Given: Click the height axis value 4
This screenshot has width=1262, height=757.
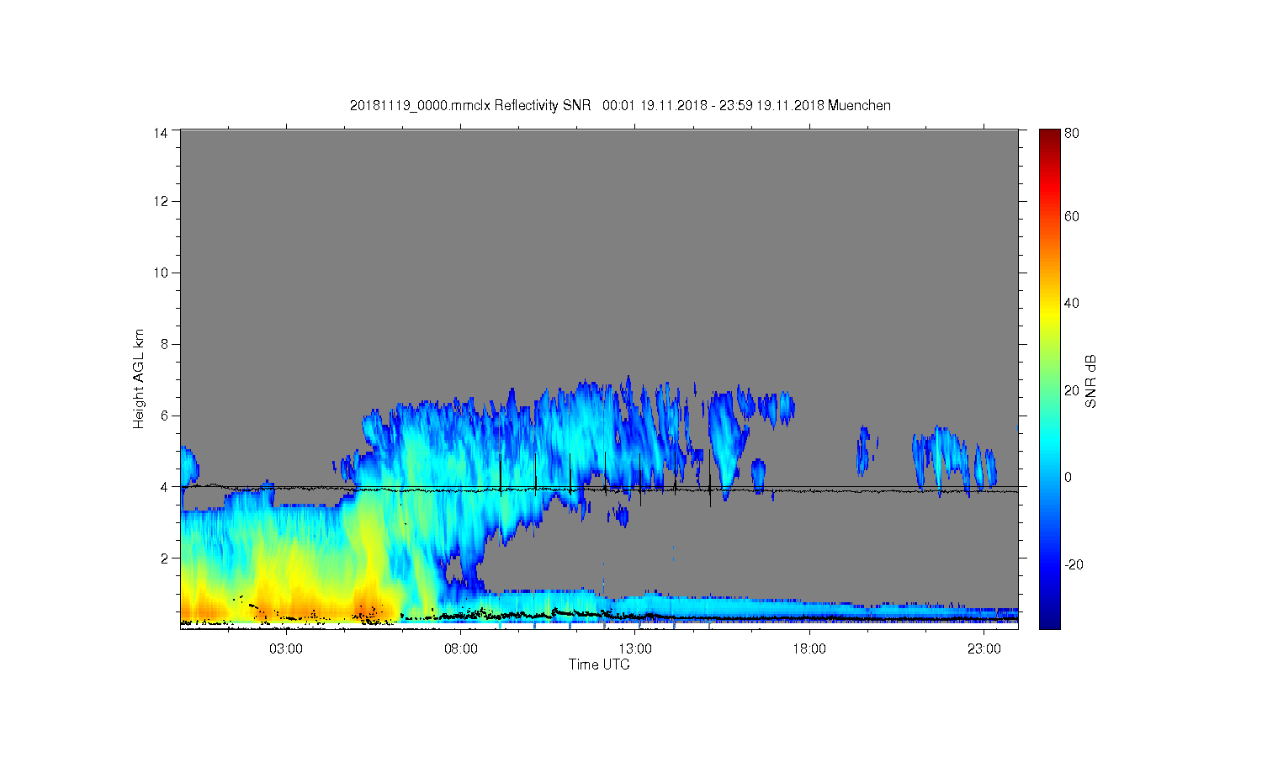Looking at the screenshot, I should point(166,487).
